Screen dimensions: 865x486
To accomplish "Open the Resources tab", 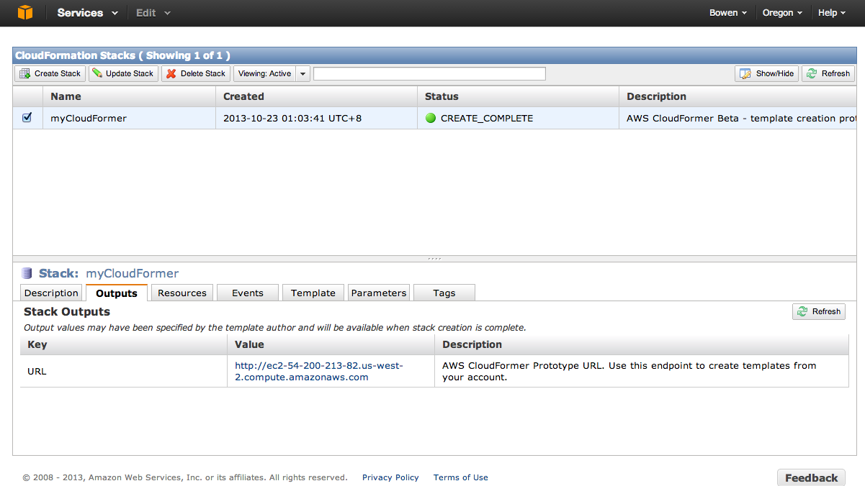I will click(182, 293).
